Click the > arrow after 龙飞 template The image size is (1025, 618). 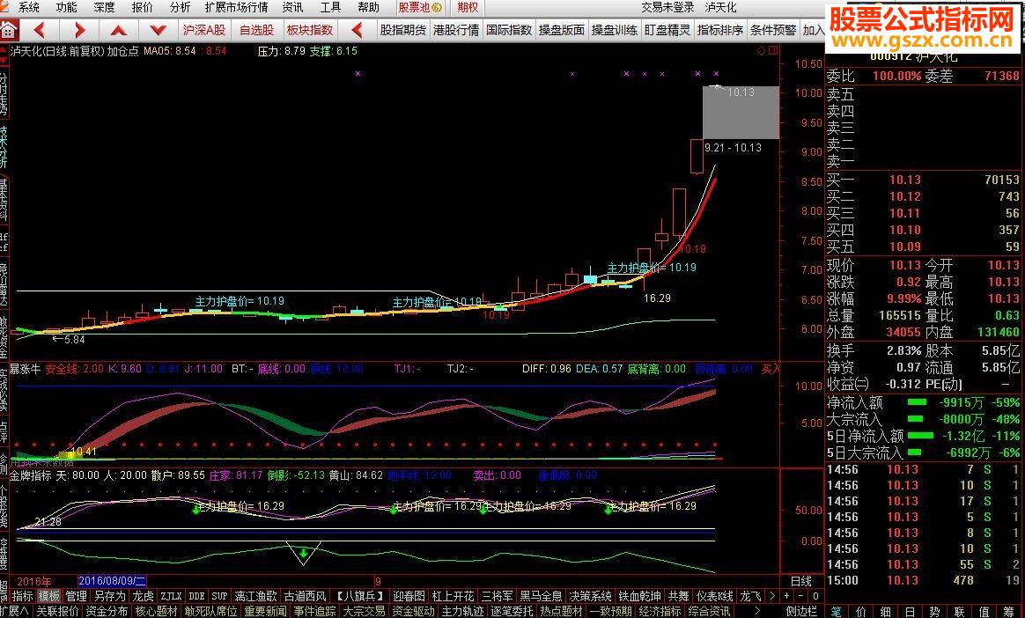(x=772, y=596)
